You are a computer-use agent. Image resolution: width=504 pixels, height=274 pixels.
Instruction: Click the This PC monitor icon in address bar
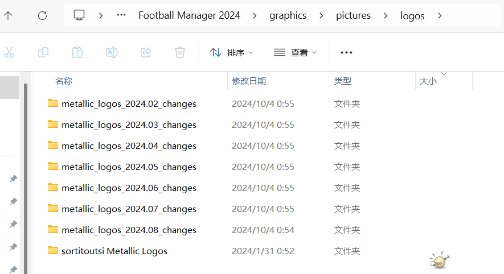[x=79, y=15]
